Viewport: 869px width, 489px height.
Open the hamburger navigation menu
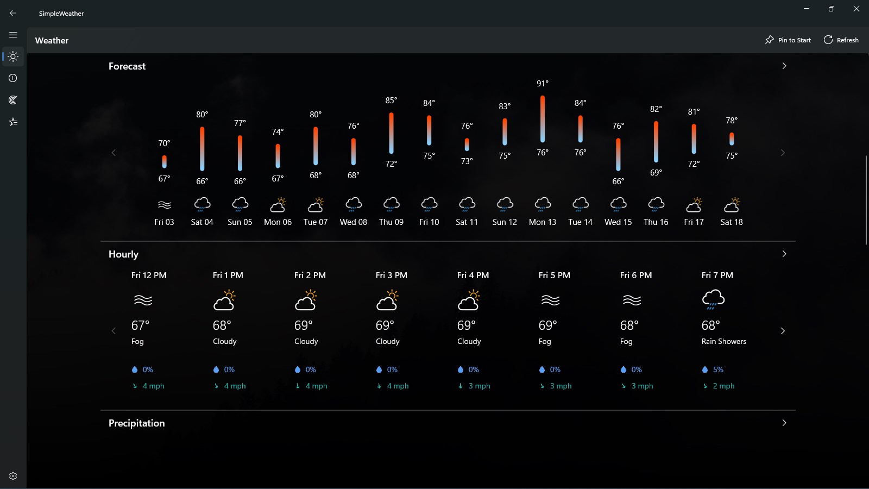13,34
